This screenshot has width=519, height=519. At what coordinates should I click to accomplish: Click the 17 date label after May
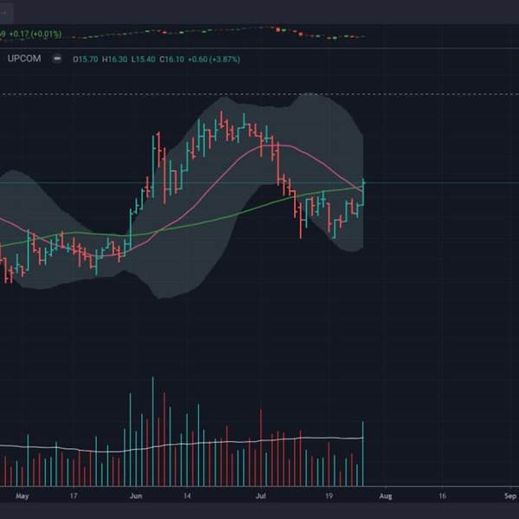click(x=74, y=496)
